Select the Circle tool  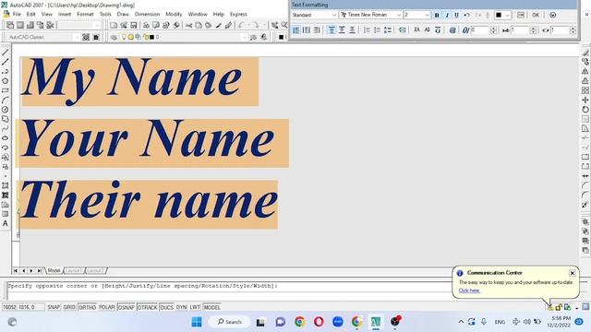[6, 110]
